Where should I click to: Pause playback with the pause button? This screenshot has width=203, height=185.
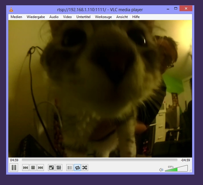pyautogui.click(x=14, y=168)
